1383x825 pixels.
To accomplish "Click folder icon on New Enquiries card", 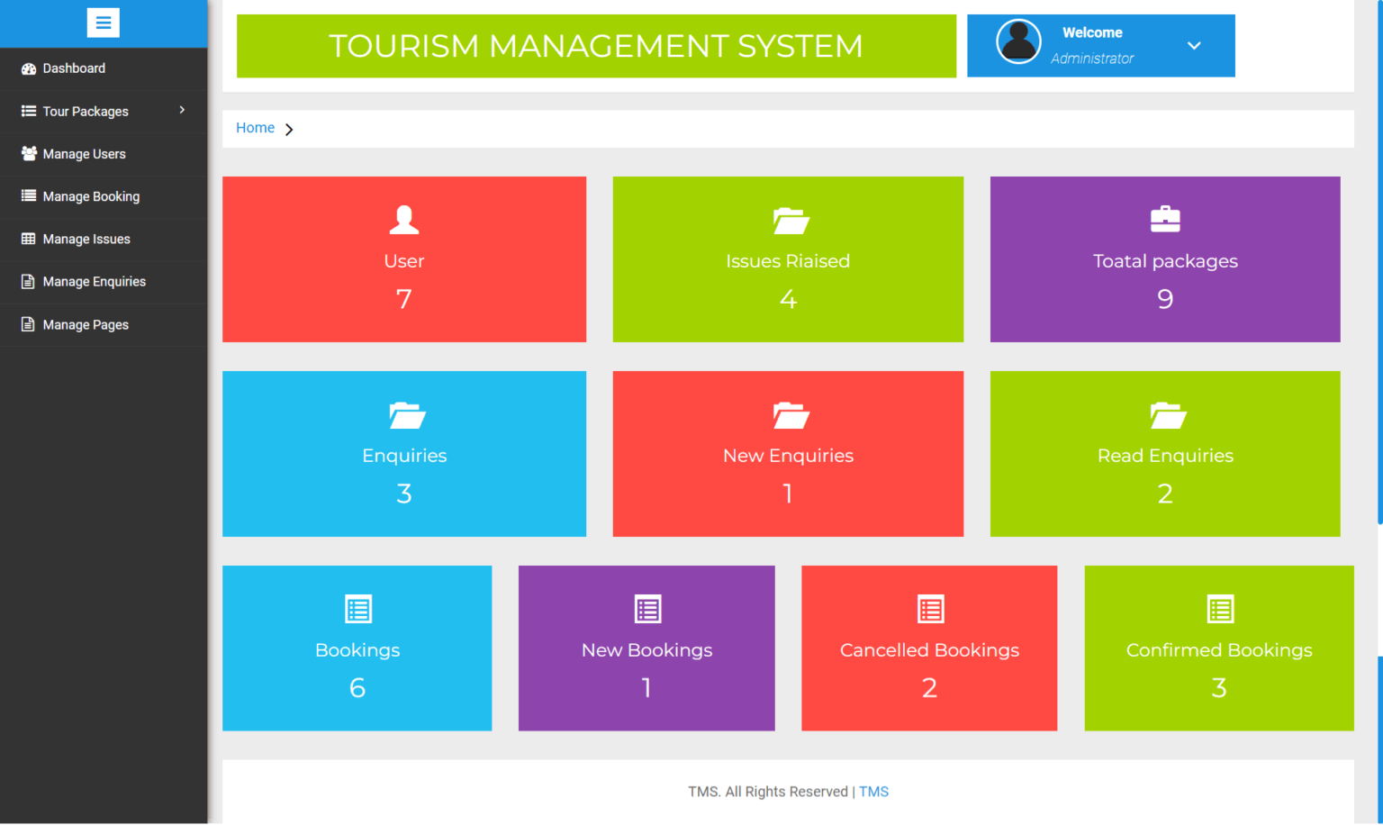I will pyautogui.click(x=791, y=415).
